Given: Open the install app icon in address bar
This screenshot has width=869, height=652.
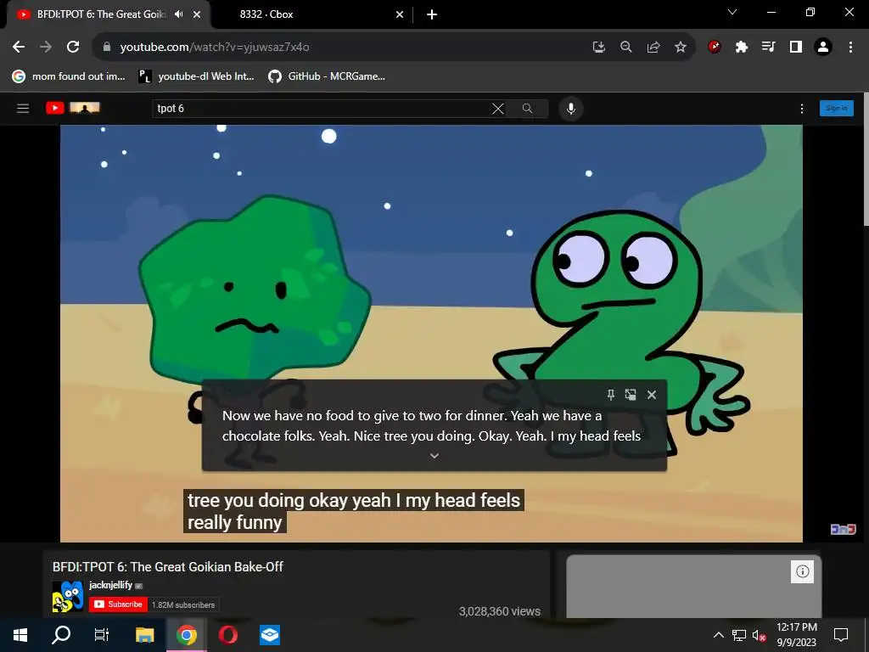Looking at the screenshot, I should (598, 48).
